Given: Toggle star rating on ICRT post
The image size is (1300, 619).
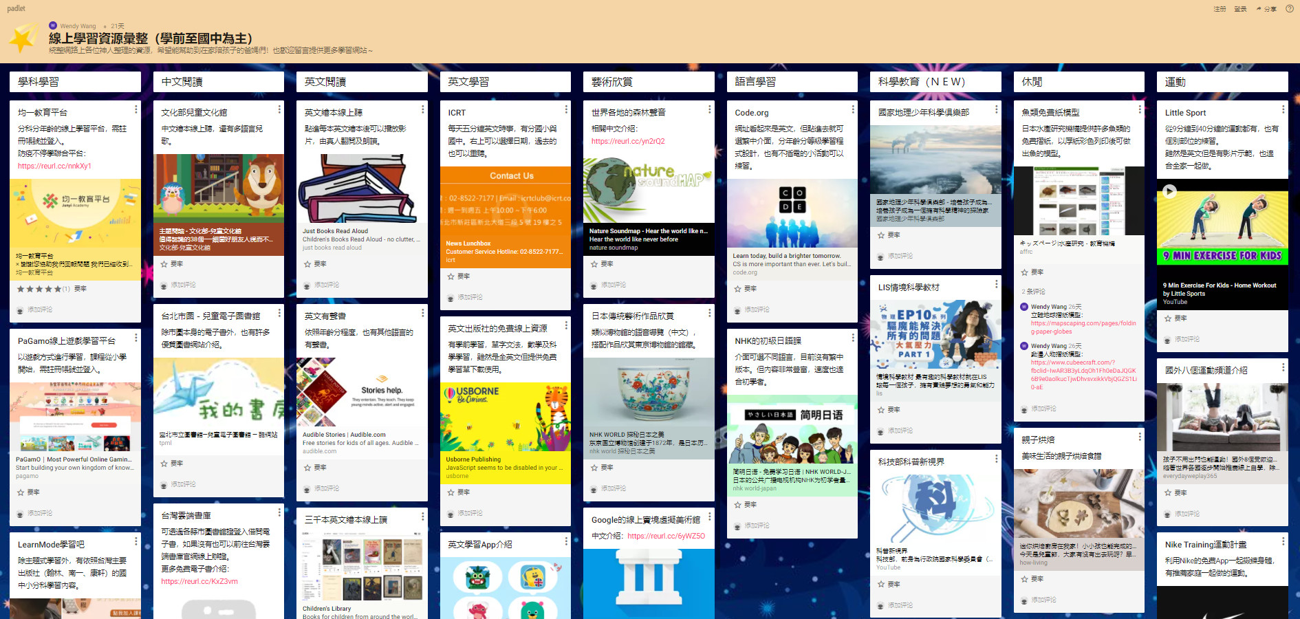Looking at the screenshot, I should pyautogui.click(x=451, y=276).
